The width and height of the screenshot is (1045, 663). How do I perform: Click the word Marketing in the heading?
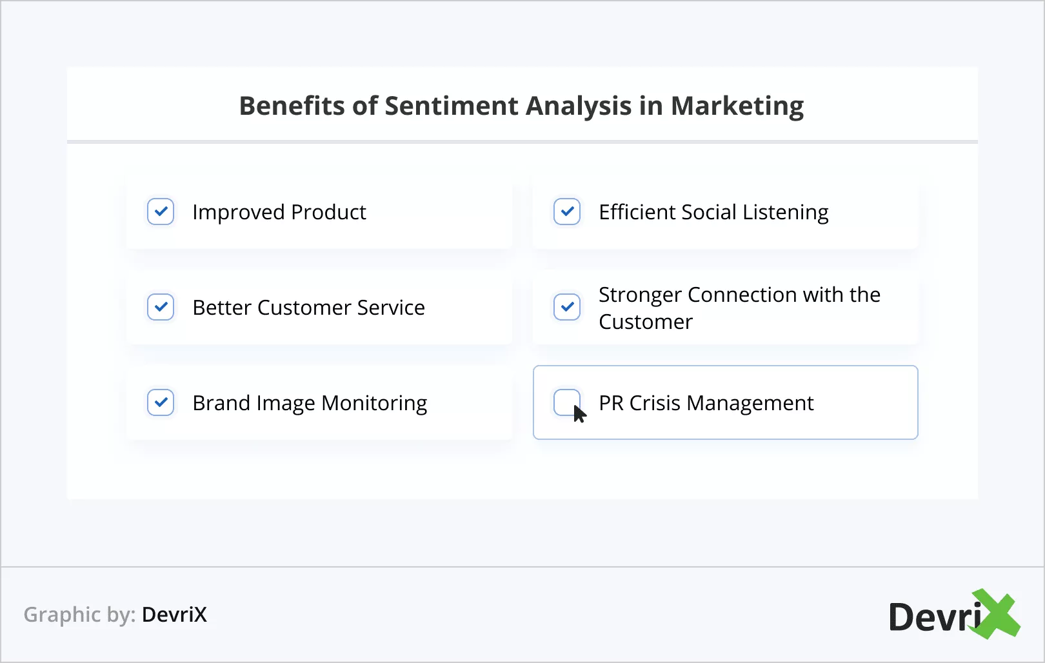[x=737, y=106]
